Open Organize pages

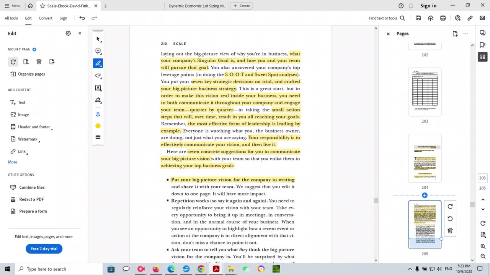pos(28,74)
